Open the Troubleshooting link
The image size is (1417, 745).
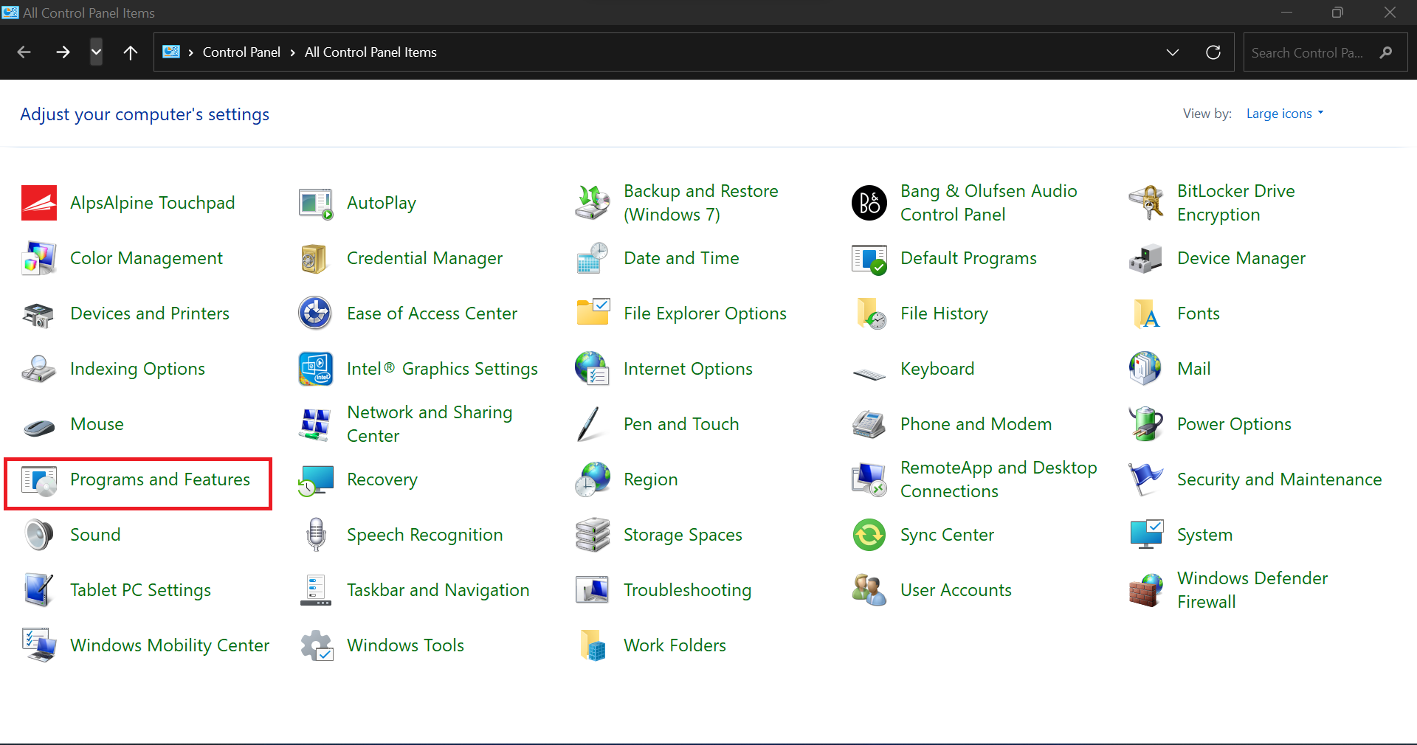[x=687, y=590]
